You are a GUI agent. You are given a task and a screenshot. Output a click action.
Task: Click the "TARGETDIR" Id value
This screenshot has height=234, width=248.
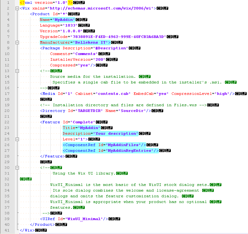coord(89,111)
